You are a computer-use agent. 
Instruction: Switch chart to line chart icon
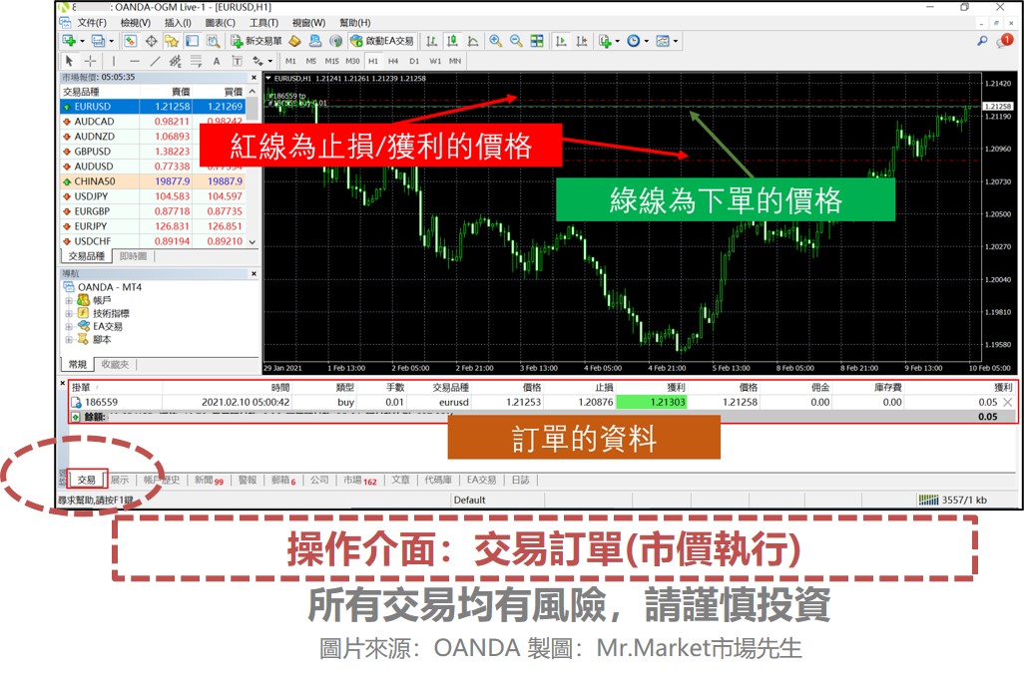point(473,41)
